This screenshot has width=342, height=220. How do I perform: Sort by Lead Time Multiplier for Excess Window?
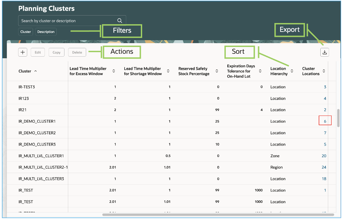113,71
